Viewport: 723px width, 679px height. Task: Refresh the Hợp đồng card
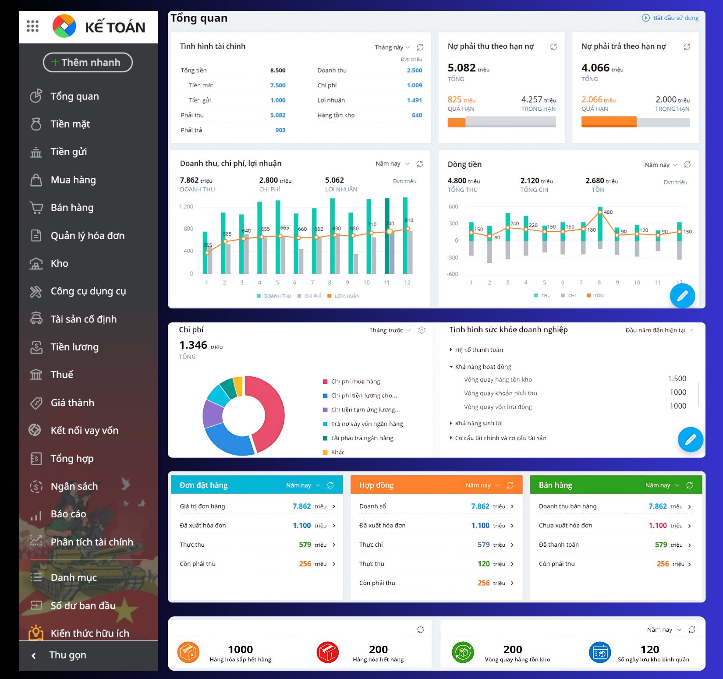tap(510, 485)
